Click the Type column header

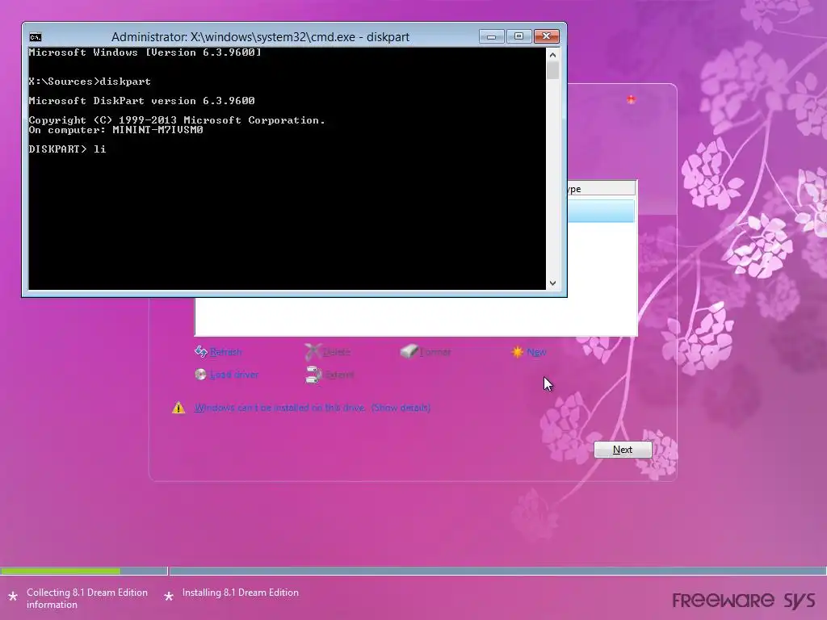[x=601, y=189]
